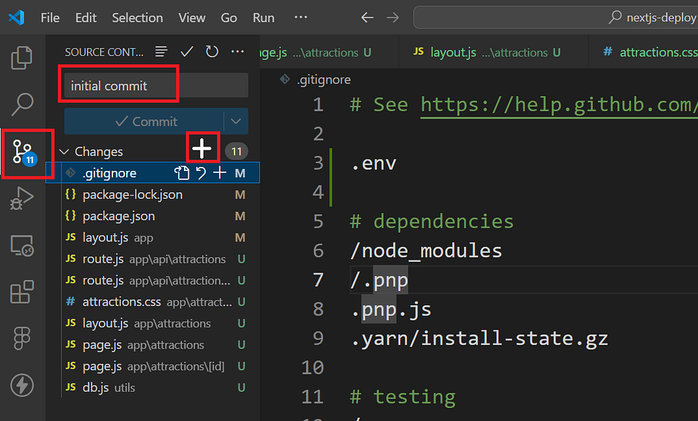Select attractions.css in Changes list
This screenshot has height=421, width=698.
click(x=153, y=302)
